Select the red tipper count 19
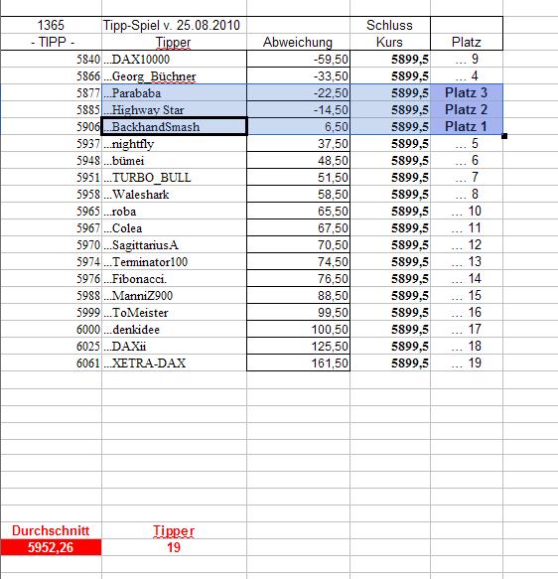The image size is (558, 579). pyautogui.click(x=174, y=547)
